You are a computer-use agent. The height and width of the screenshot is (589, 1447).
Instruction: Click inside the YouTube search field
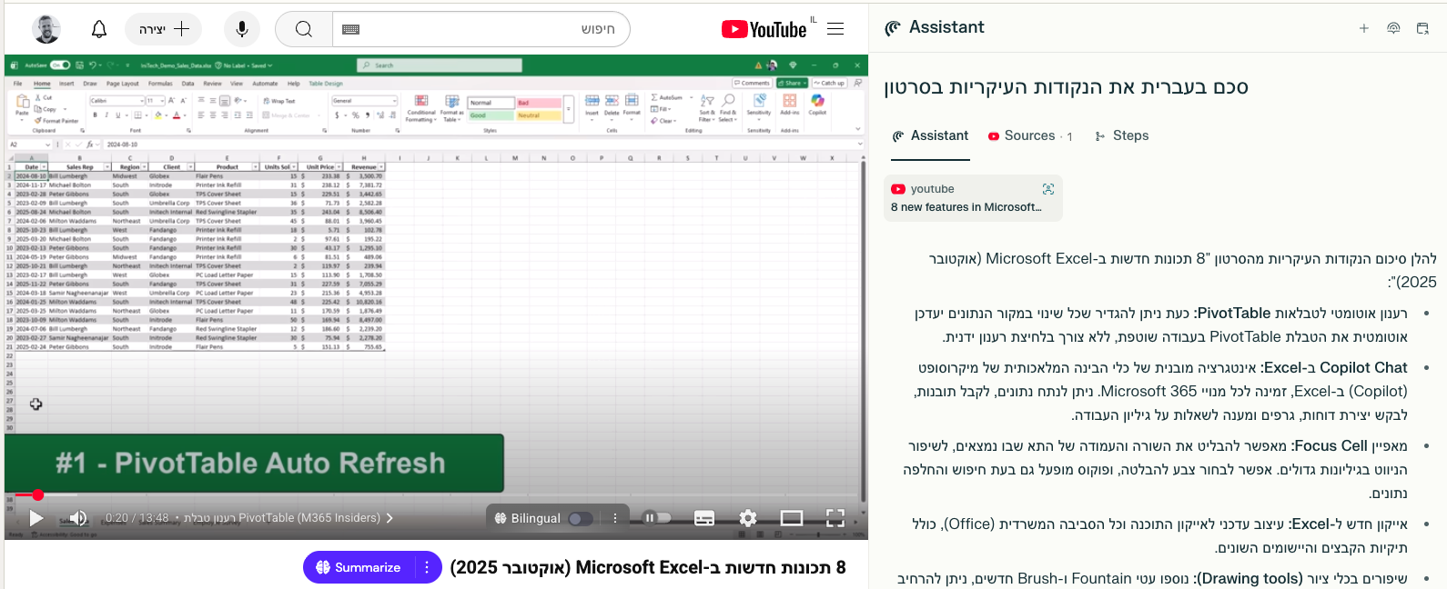pos(482,29)
